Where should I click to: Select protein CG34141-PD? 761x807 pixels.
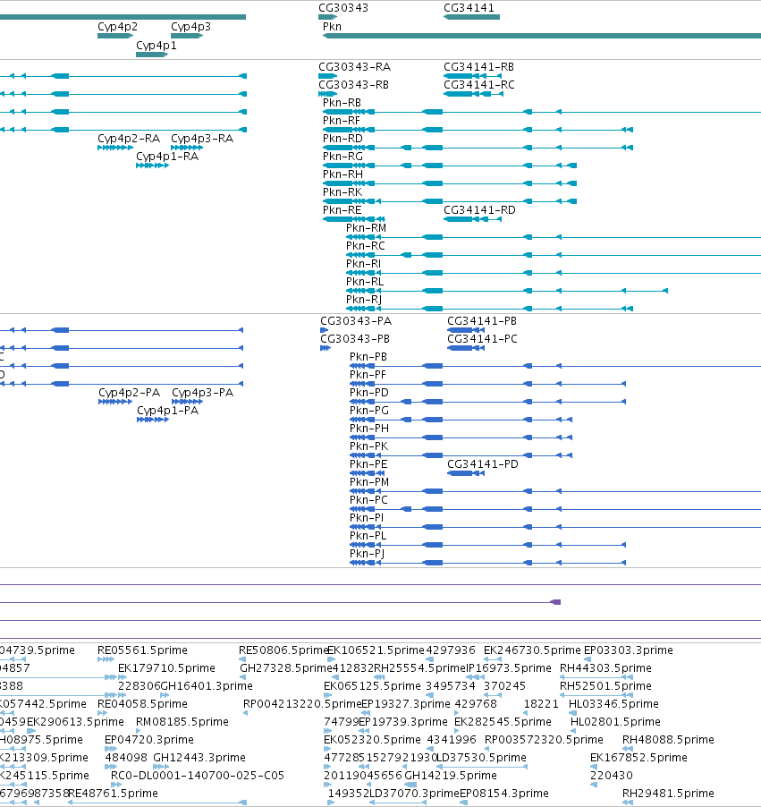point(483,464)
